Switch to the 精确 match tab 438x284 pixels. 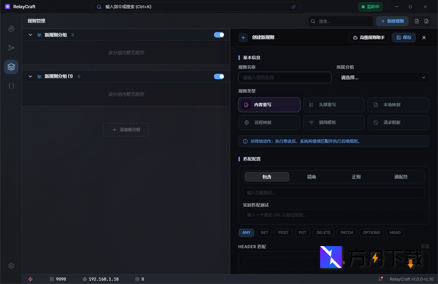pos(311,176)
